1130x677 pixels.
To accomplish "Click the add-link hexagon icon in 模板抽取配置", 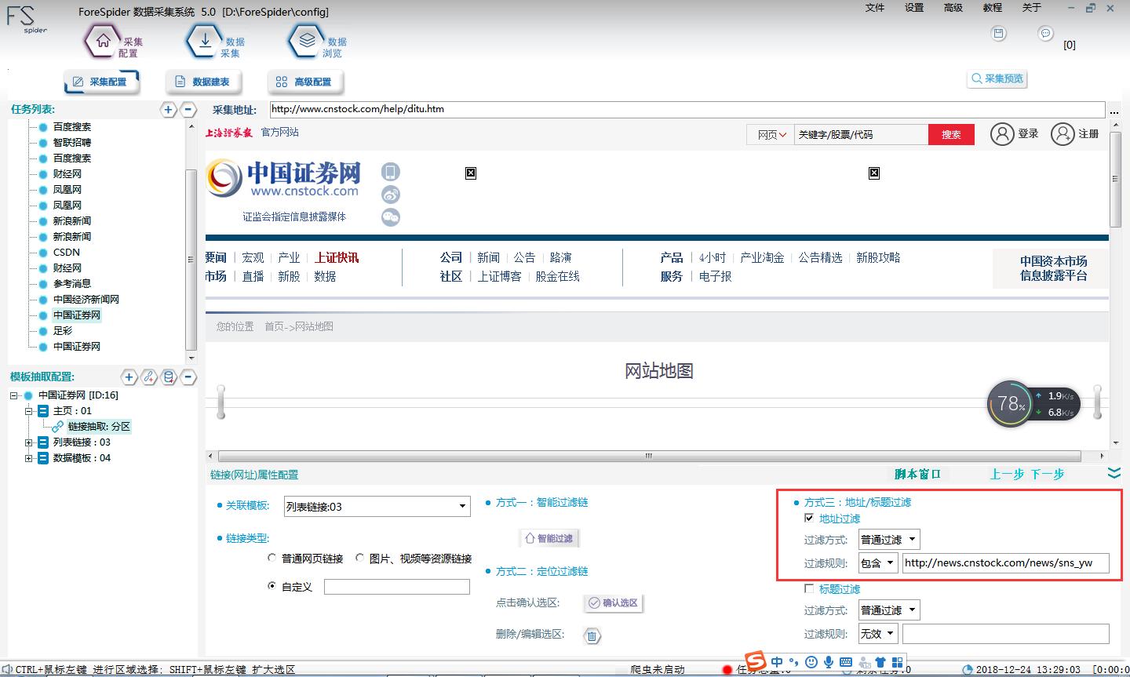I will click(x=149, y=377).
